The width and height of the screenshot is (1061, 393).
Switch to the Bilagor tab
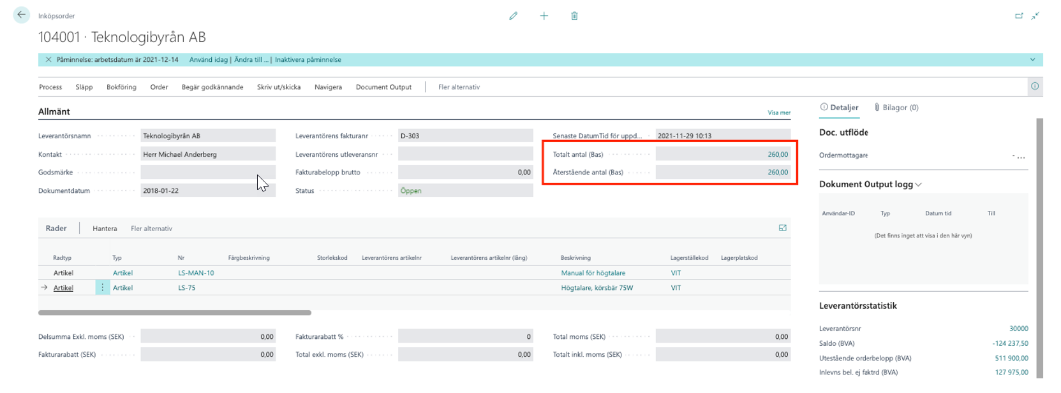click(x=896, y=108)
